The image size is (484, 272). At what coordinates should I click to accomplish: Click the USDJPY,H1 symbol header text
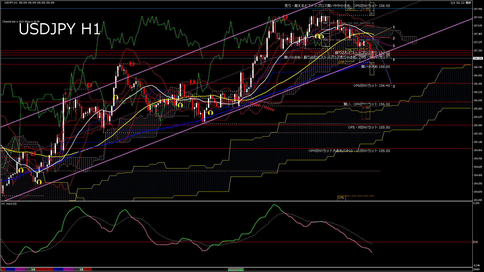coord(11,3)
